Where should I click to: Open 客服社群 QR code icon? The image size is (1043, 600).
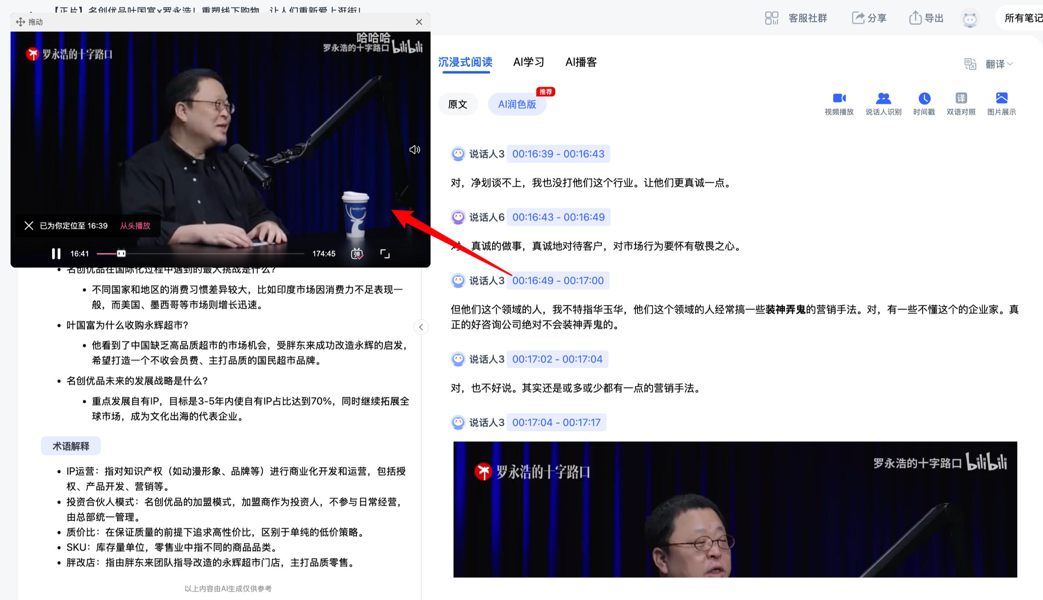772,18
